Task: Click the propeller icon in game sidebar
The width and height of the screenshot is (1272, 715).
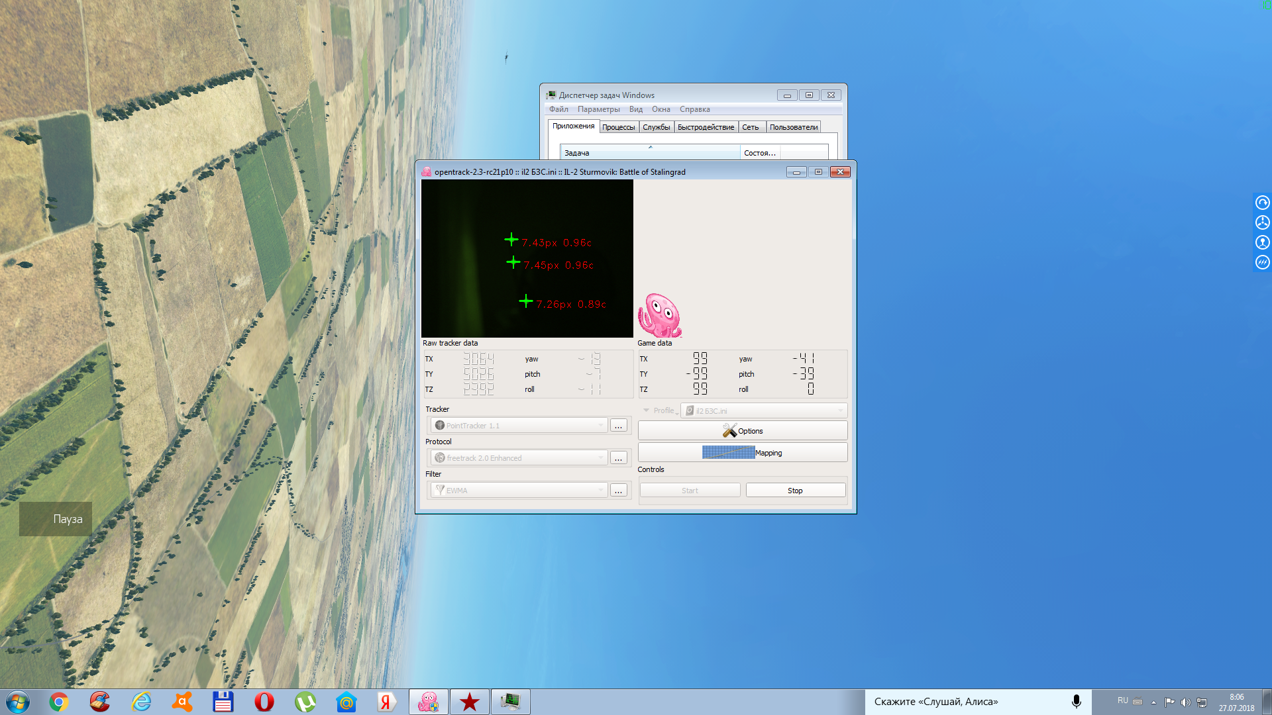Action: tap(1263, 222)
